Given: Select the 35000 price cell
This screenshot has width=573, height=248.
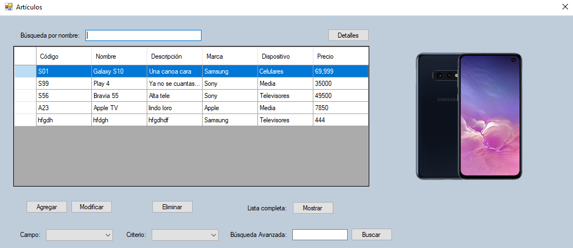Looking at the screenshot, I should (x=340, y=83).
